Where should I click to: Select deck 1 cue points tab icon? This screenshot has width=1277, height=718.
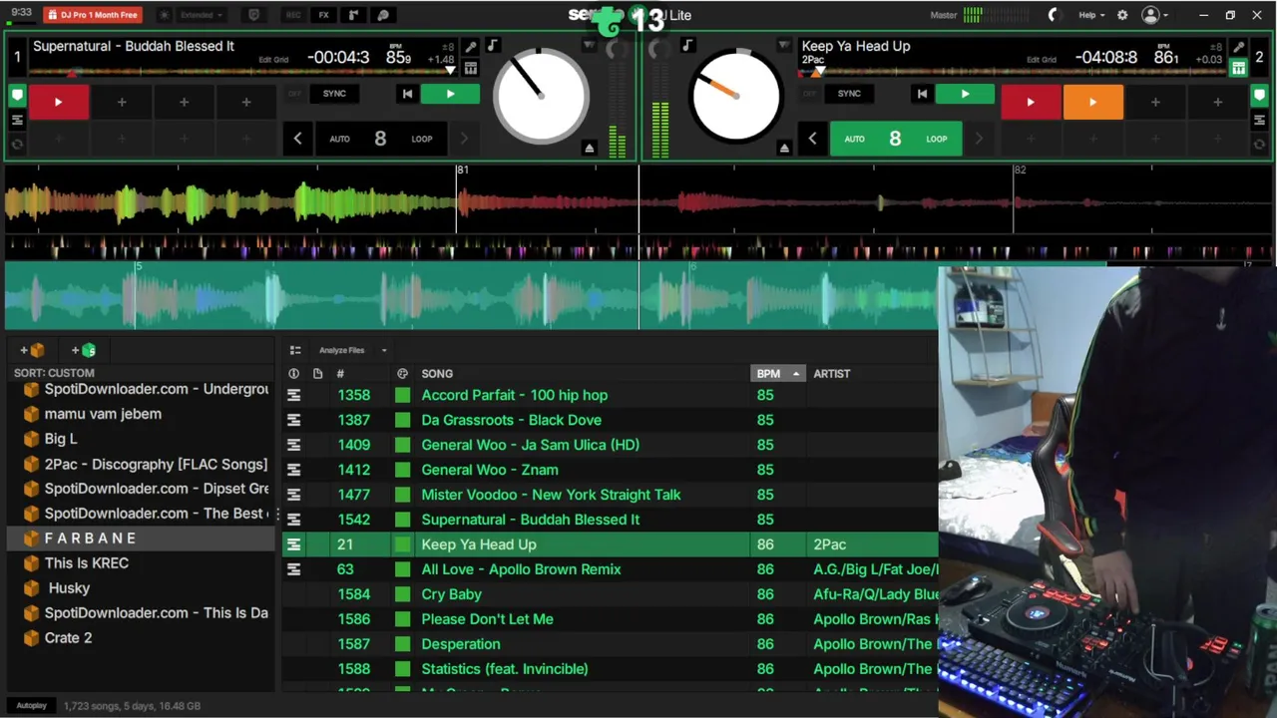pos(17,96)
